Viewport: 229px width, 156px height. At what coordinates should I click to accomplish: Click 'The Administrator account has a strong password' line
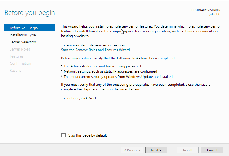pyautogui.click(x=102, y=66)
